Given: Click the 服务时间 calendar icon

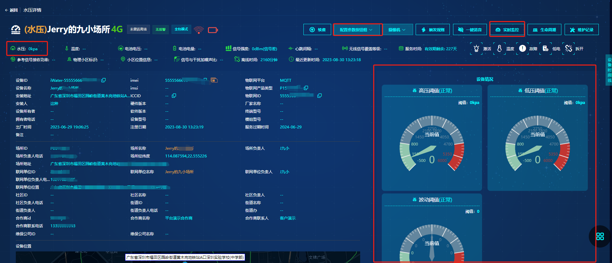Looking at the screenshot, I should (401, 49).
